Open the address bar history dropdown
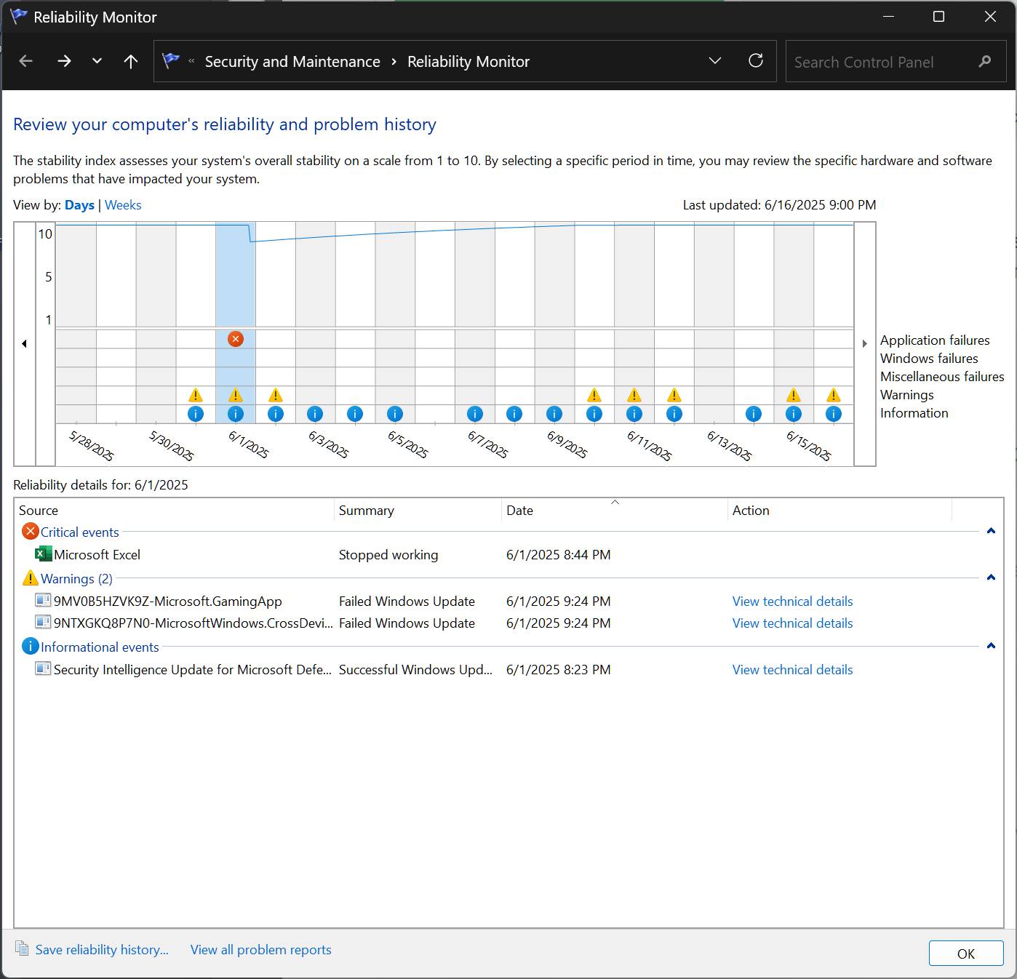This screenshot has height=979, width=1017. click(715, 61)
